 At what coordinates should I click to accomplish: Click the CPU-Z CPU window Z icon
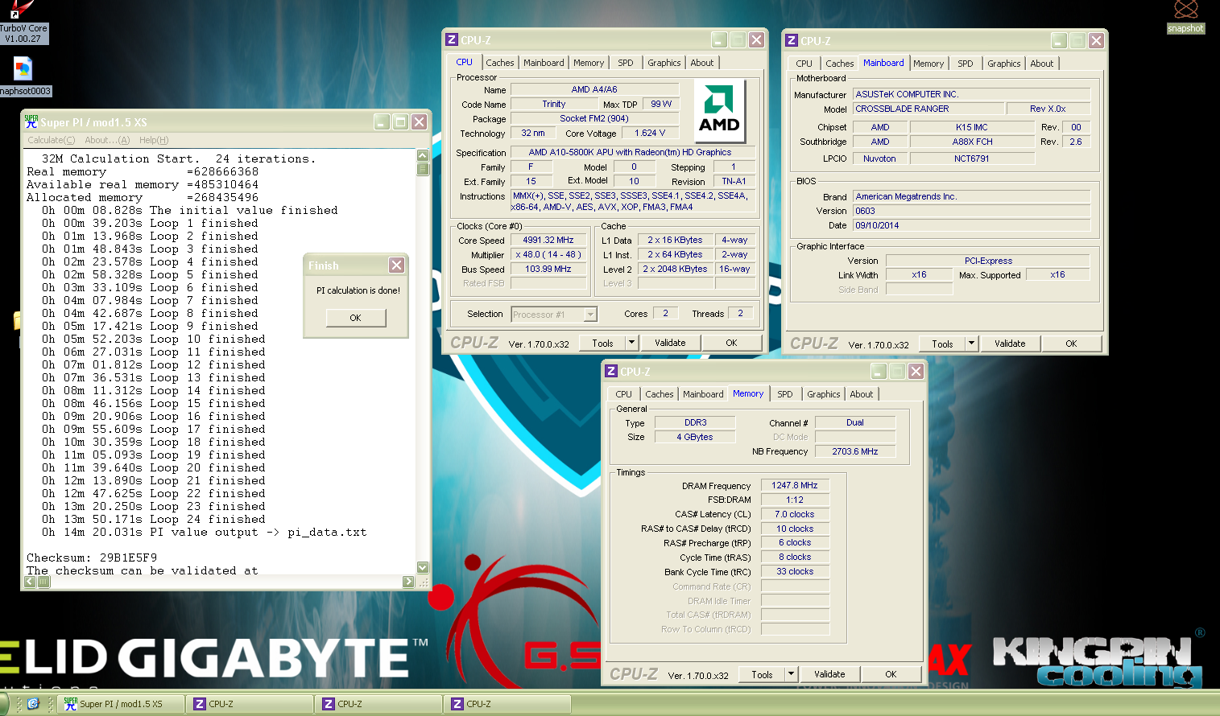coord(452,40)
